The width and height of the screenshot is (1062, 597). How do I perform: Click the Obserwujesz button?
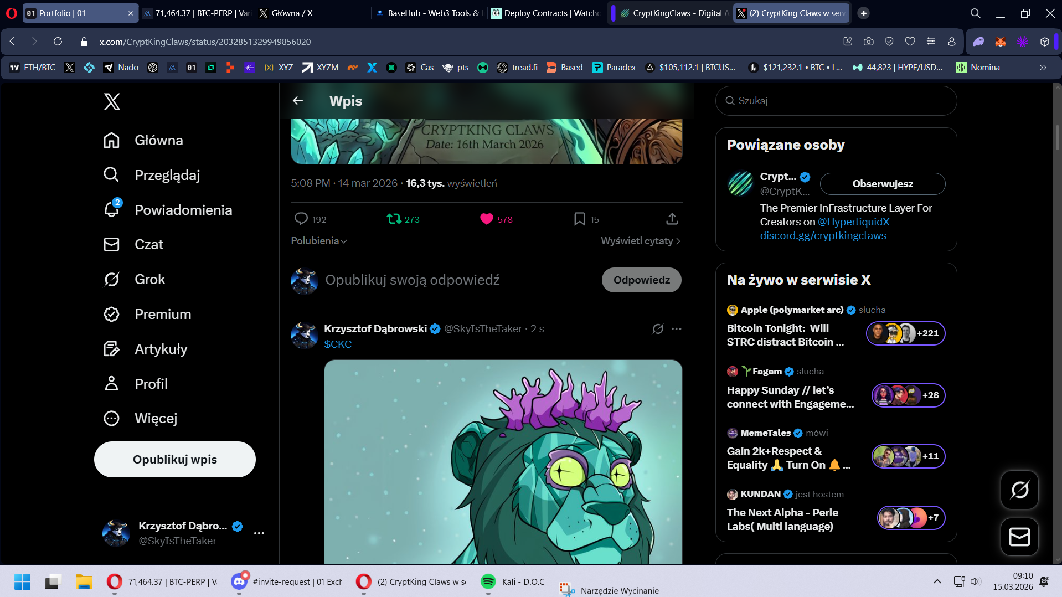882,184
